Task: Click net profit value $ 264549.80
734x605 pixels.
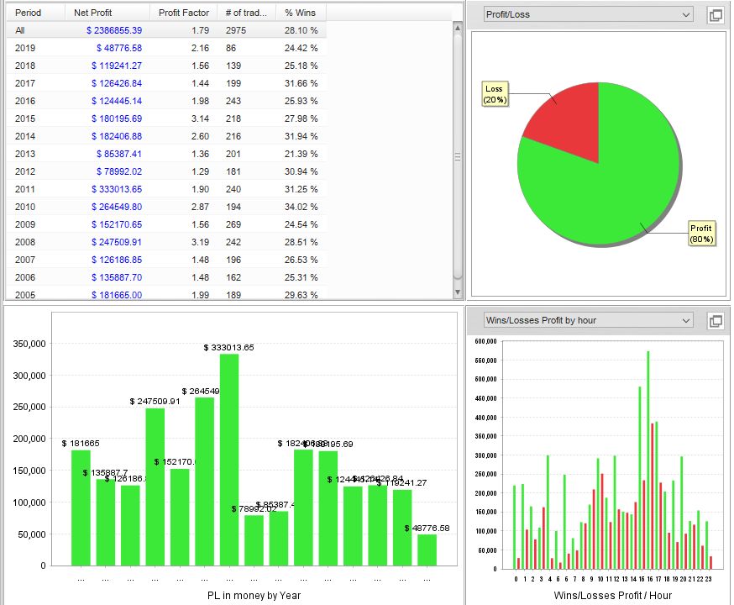Action: pyautogui.click(x=117, y=207)
